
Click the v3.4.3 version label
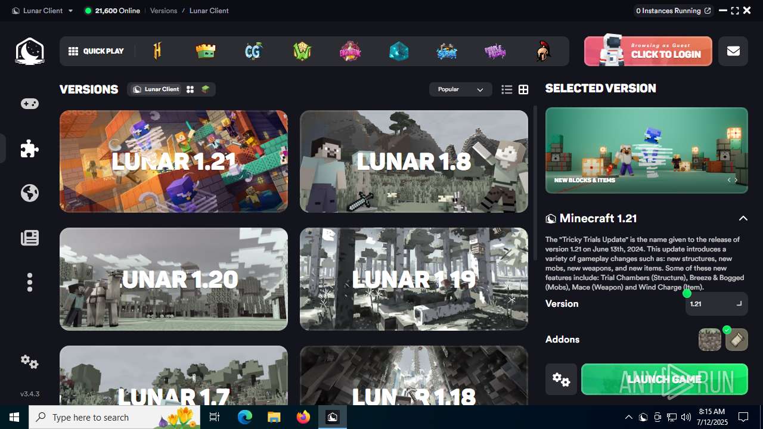[30, 394]
